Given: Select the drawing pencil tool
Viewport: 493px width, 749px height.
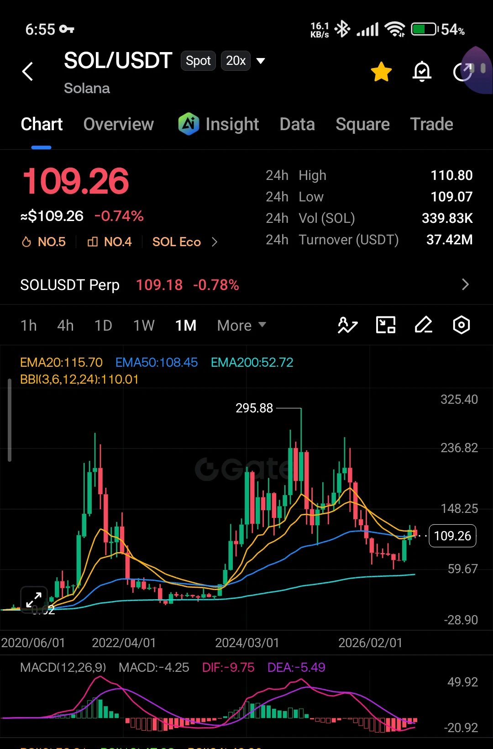Looking at the screenshot, I should click(x=424, y=325).
